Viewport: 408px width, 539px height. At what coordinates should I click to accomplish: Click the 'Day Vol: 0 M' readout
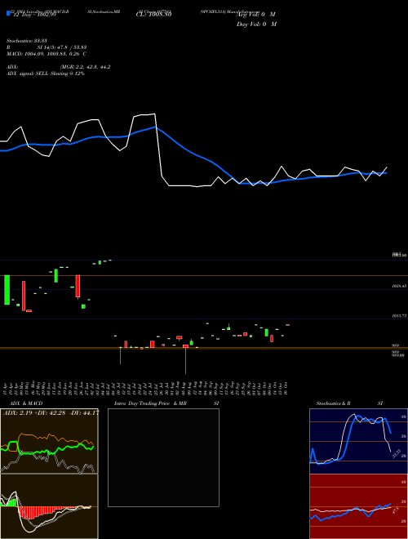pos(256,24)
